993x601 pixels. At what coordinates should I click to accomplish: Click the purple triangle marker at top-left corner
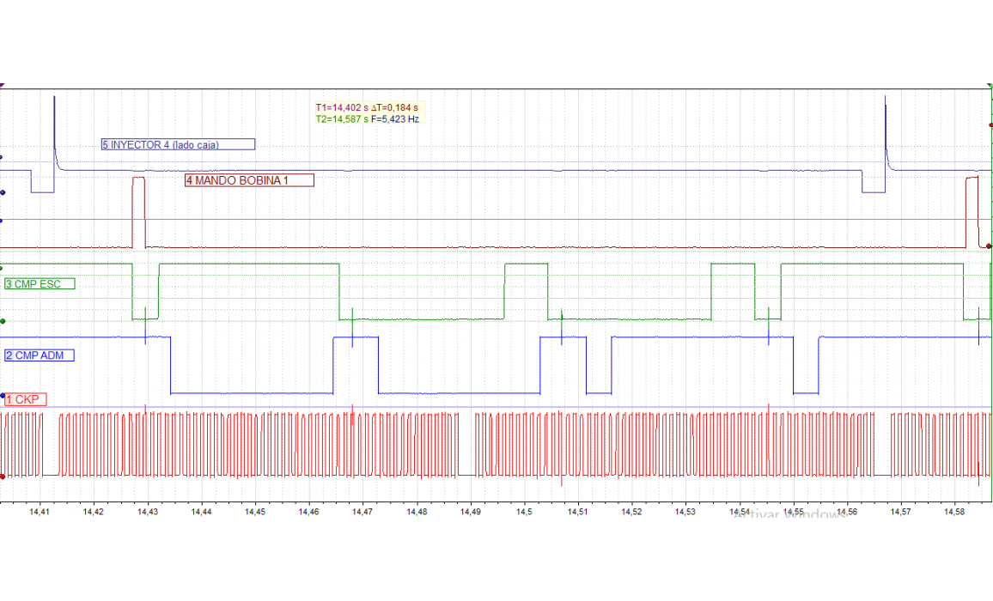[x=3, y=86]
